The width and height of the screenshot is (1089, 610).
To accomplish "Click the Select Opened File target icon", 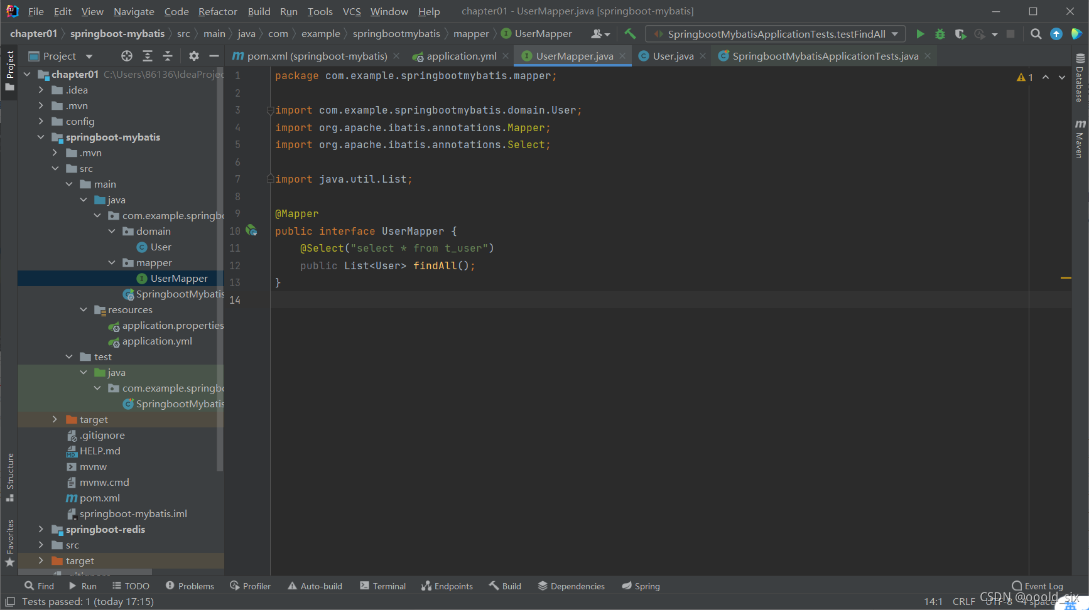I will coord(127,56).
